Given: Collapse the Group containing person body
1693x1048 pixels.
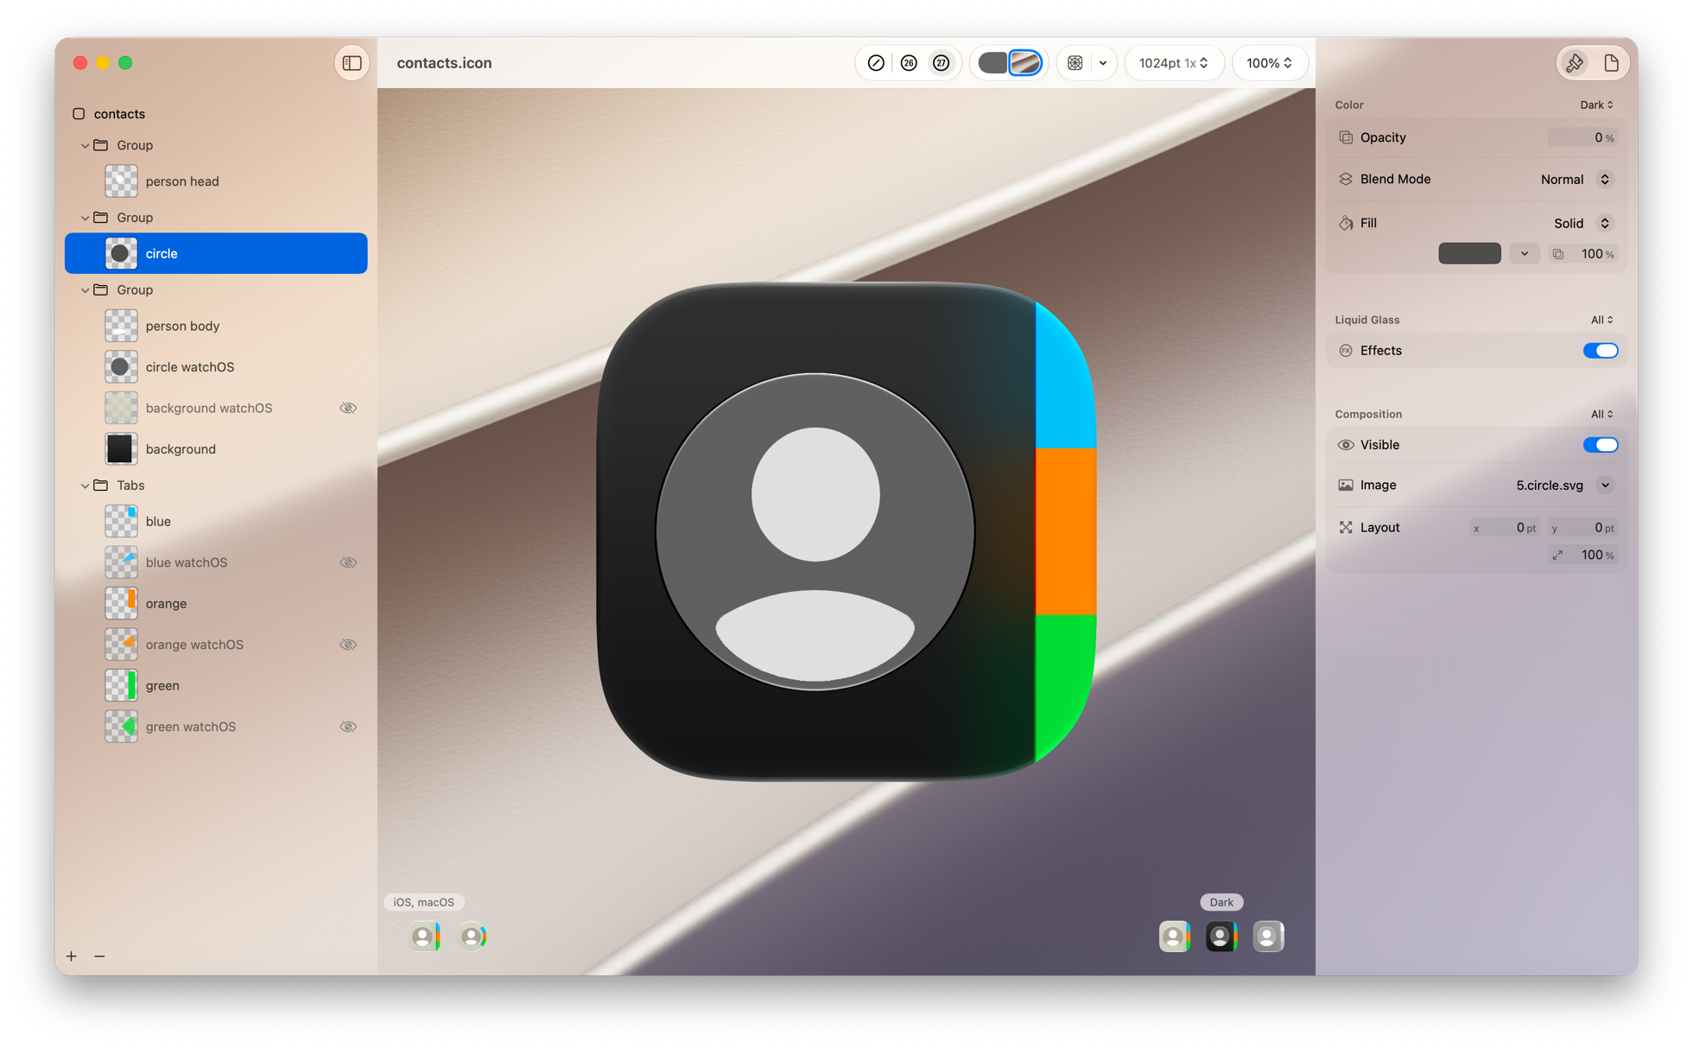Looking at the screenshot, I should (x=85, y=290).
